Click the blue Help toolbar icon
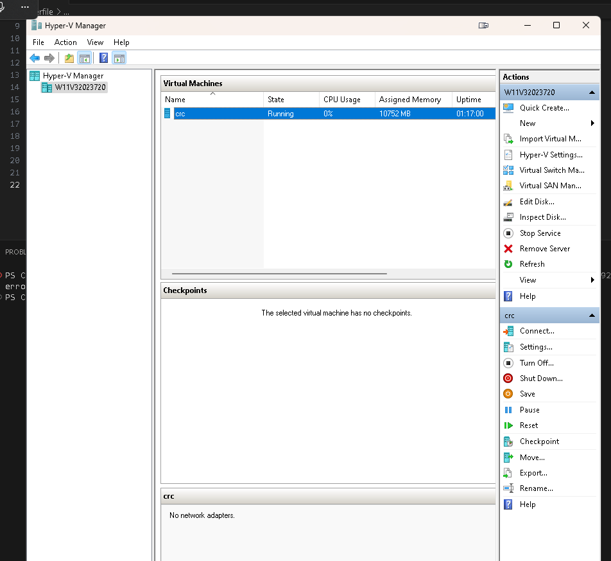The width and height of the screenshot is (611, 561). 104,58
